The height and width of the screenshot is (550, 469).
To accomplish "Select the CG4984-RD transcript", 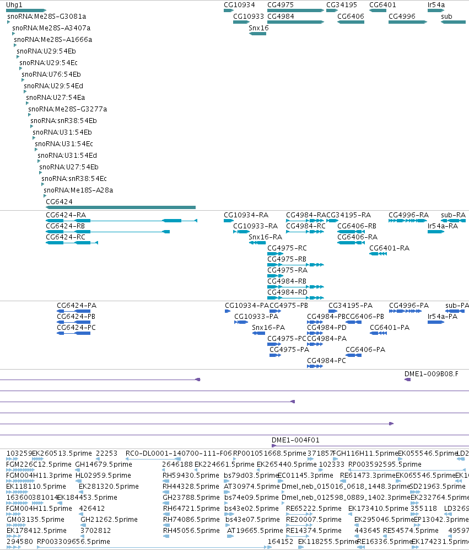I will tap(295, 298).
